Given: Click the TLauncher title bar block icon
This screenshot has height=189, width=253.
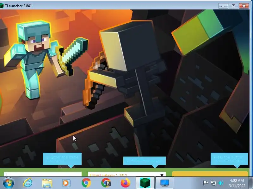Looking at the screenshot, I should (2, 6).
